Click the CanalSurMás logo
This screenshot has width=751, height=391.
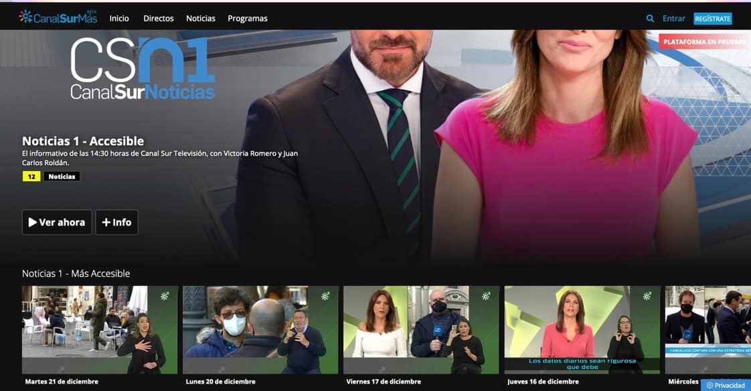click(58, 17)
